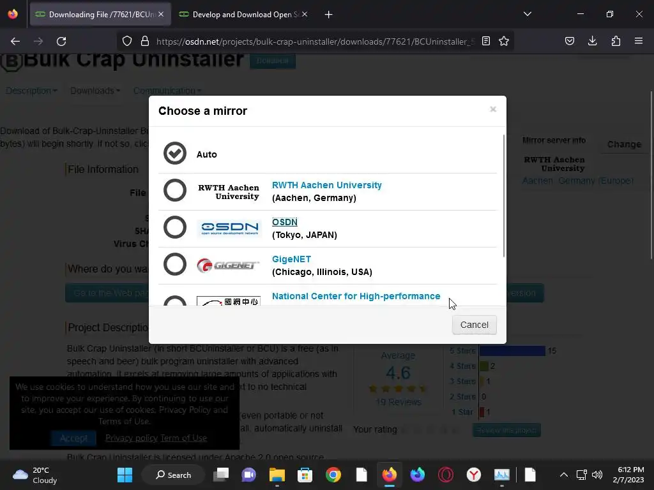Go back to previous page
The height and width of the screenshot is (490, 654).
(x=15, y=41)
